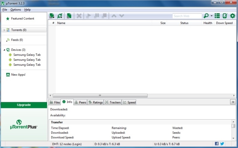238x148 pixels.
Task: Switch to the Peers tab
Action: tap(80, 102)
